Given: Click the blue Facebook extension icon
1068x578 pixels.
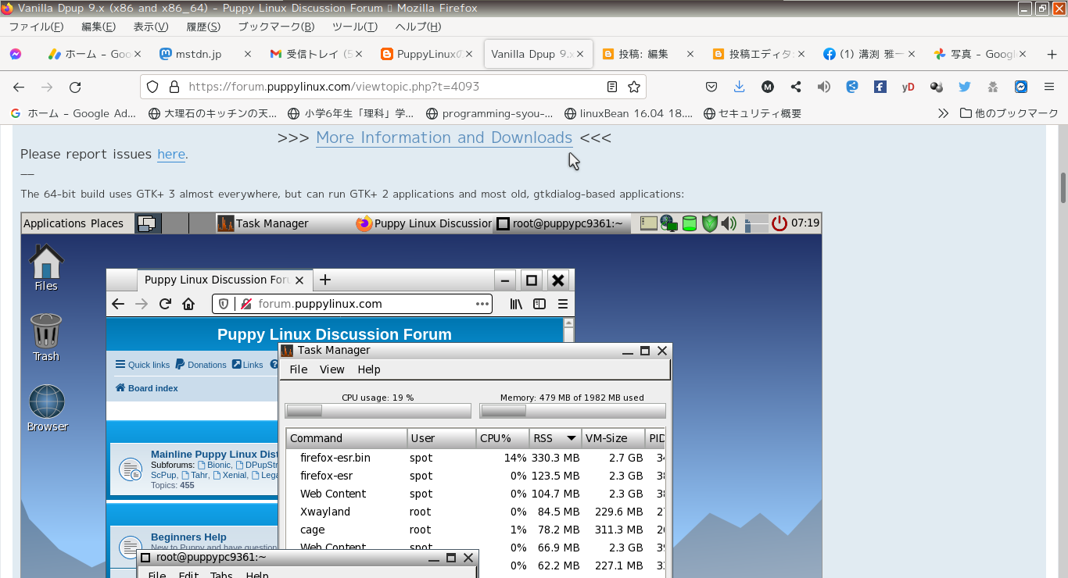Looking at the screenshot, I should point(880,87).
